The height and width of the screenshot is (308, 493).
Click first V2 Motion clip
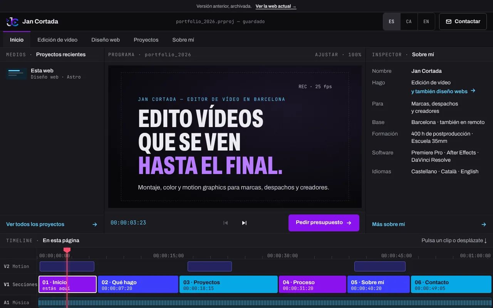pos(67,266)
